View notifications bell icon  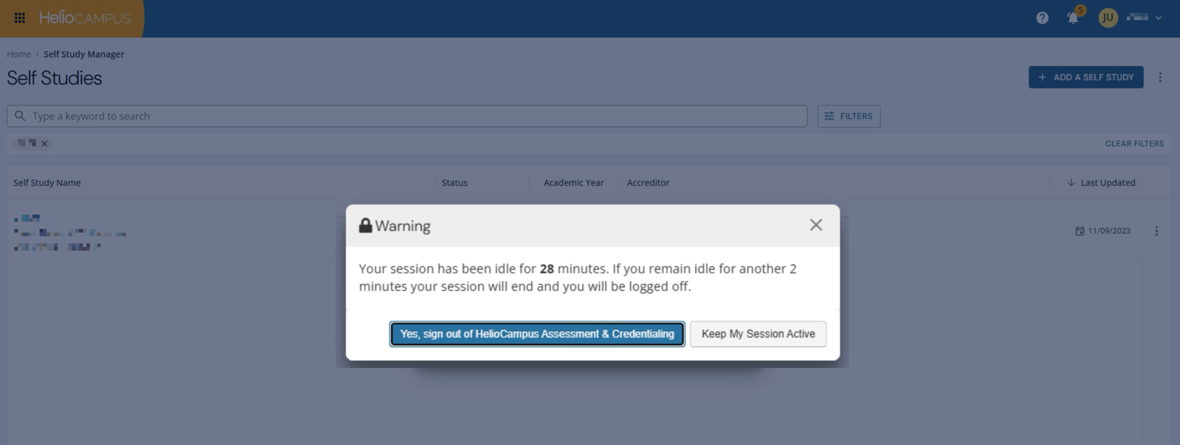point(1073,18)
